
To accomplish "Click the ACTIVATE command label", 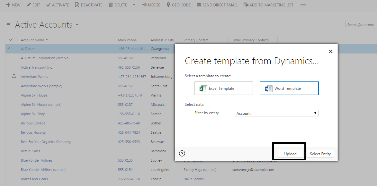I will coord(60,5).
